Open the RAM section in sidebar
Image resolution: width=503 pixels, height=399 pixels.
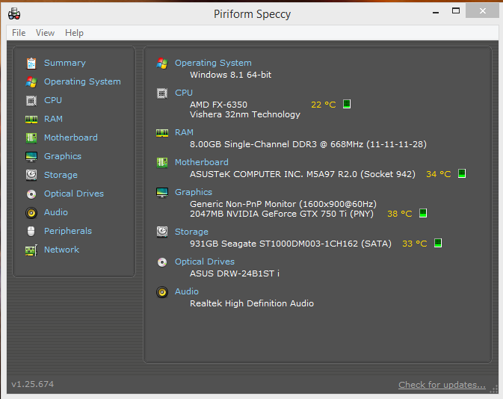pos(53,119)
